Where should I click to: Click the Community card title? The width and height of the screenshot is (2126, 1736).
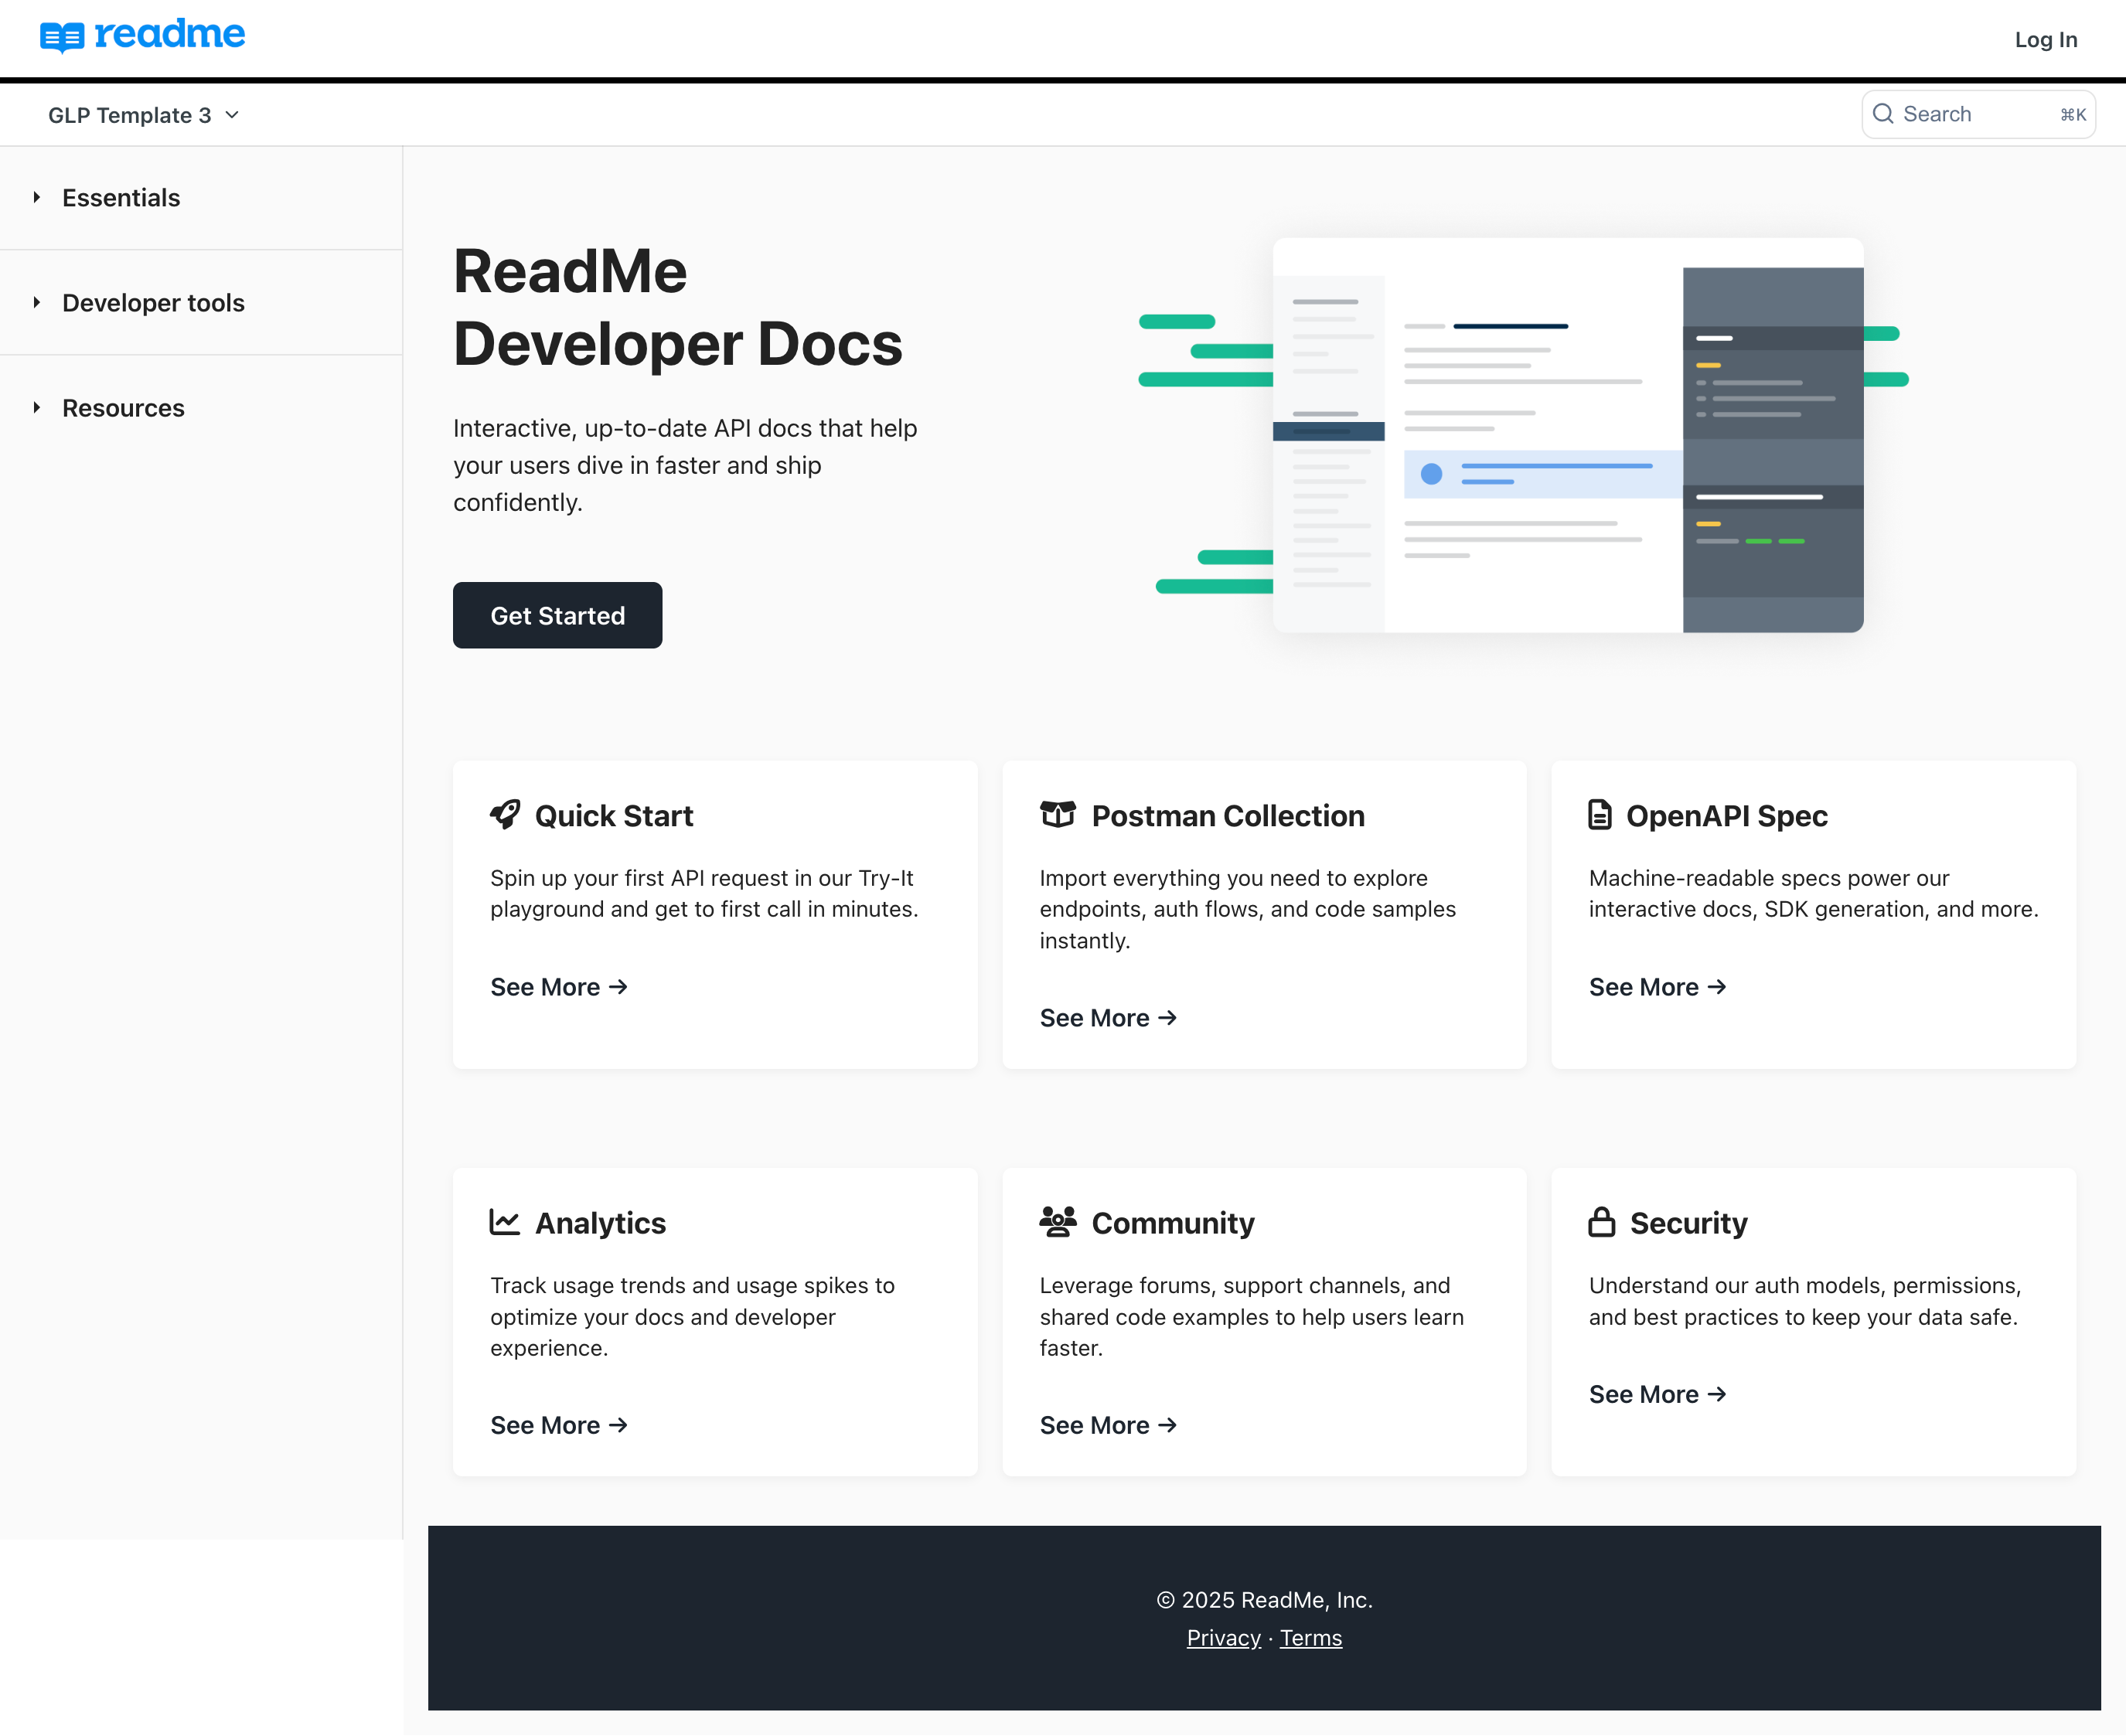point(1173,1223)
